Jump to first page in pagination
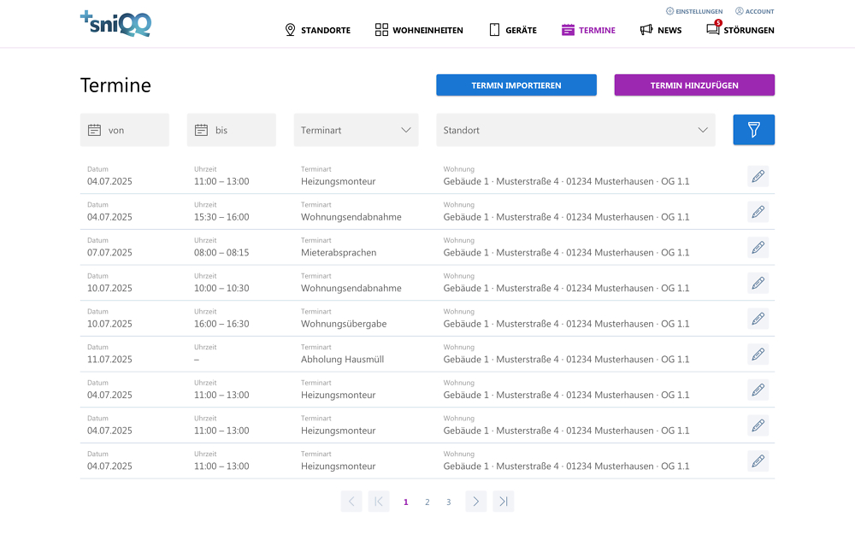 [379, 502]
